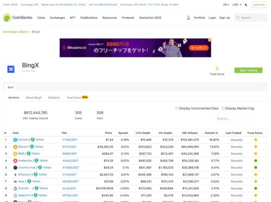Open the FTM/USDT pair link
This screenshot has width=271, height=202.
click(70, 140)
